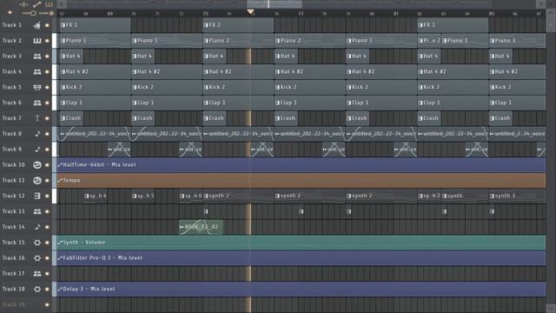Viewport: 556px width, 313px height.
Task: Click bar 77 on the timeline ruler
Action: 301,14
